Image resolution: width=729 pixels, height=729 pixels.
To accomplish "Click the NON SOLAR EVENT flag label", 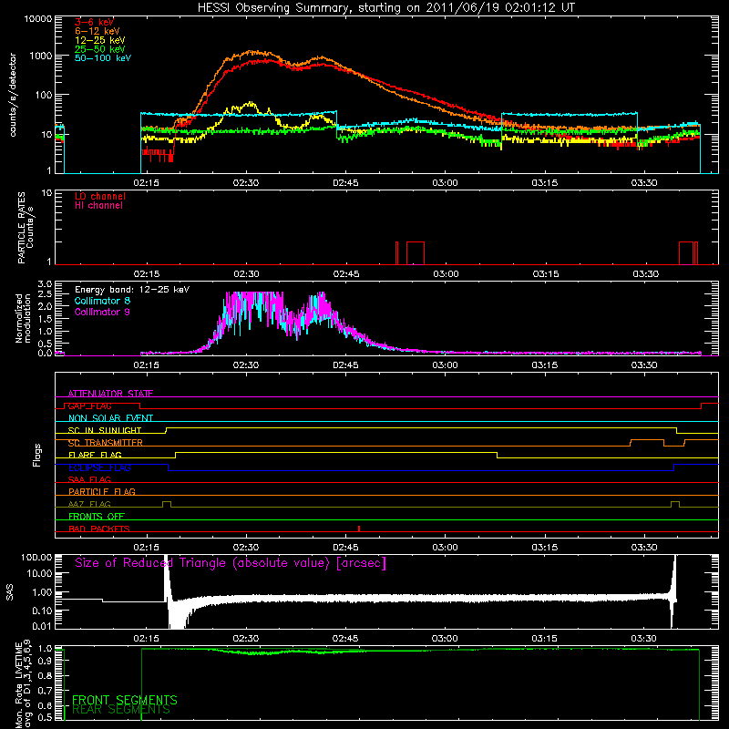I will click(110, 418).
